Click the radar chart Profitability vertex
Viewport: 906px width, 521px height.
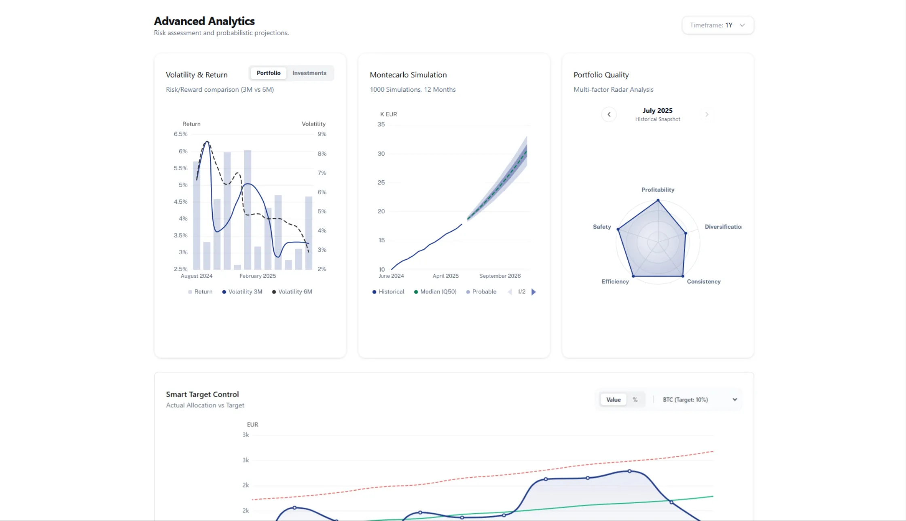[x=657, y=200]
